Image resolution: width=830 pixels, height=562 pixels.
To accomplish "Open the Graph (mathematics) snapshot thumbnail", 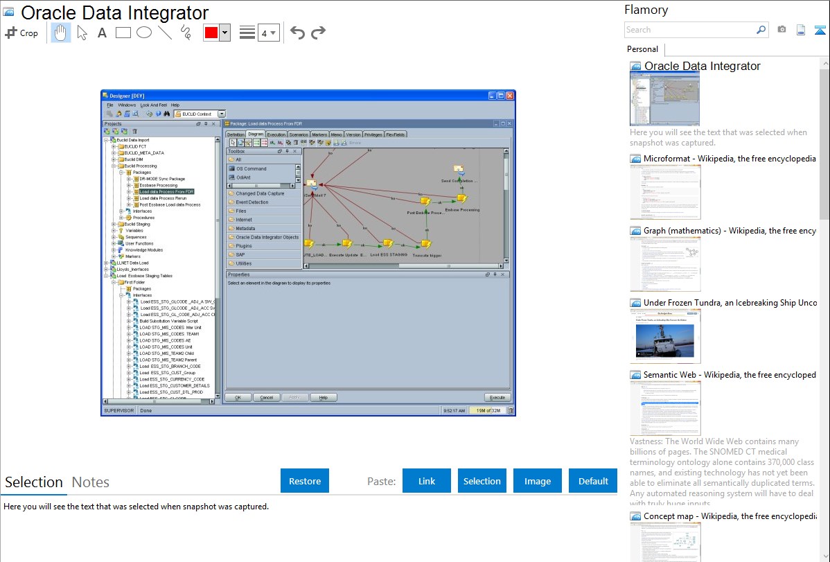I will (x=665, y=264).
